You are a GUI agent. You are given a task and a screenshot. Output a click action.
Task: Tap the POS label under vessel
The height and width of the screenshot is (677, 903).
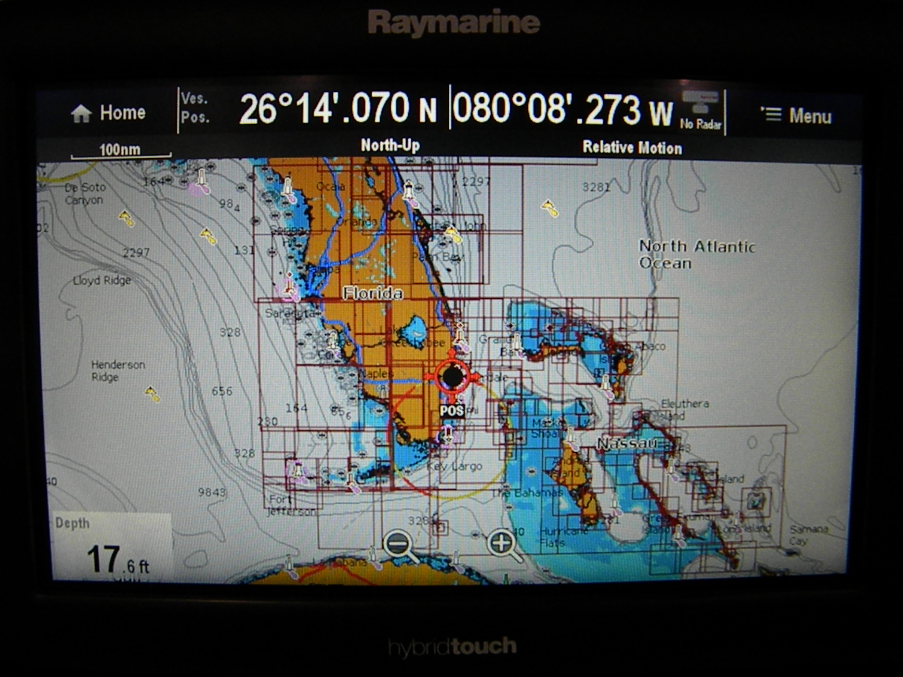coord(452,411)
